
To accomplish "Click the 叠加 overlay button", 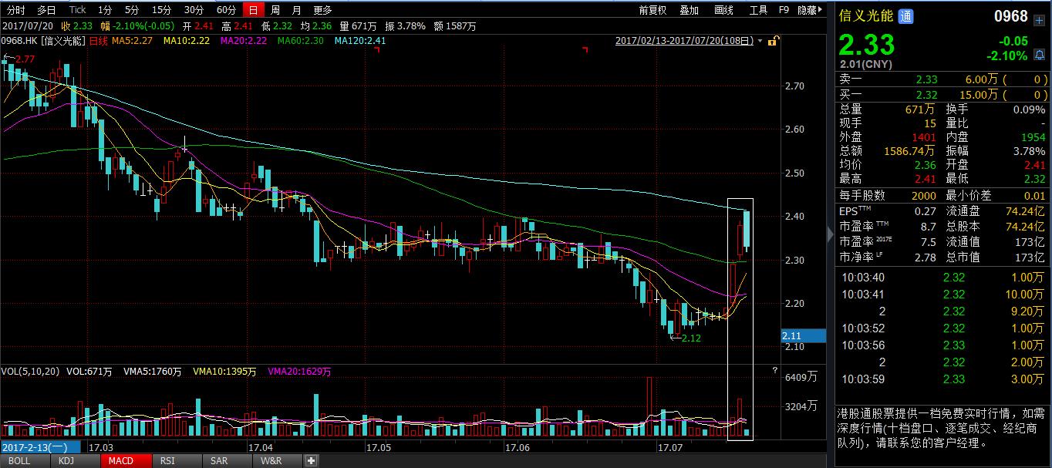I will (x=689, y=10).
